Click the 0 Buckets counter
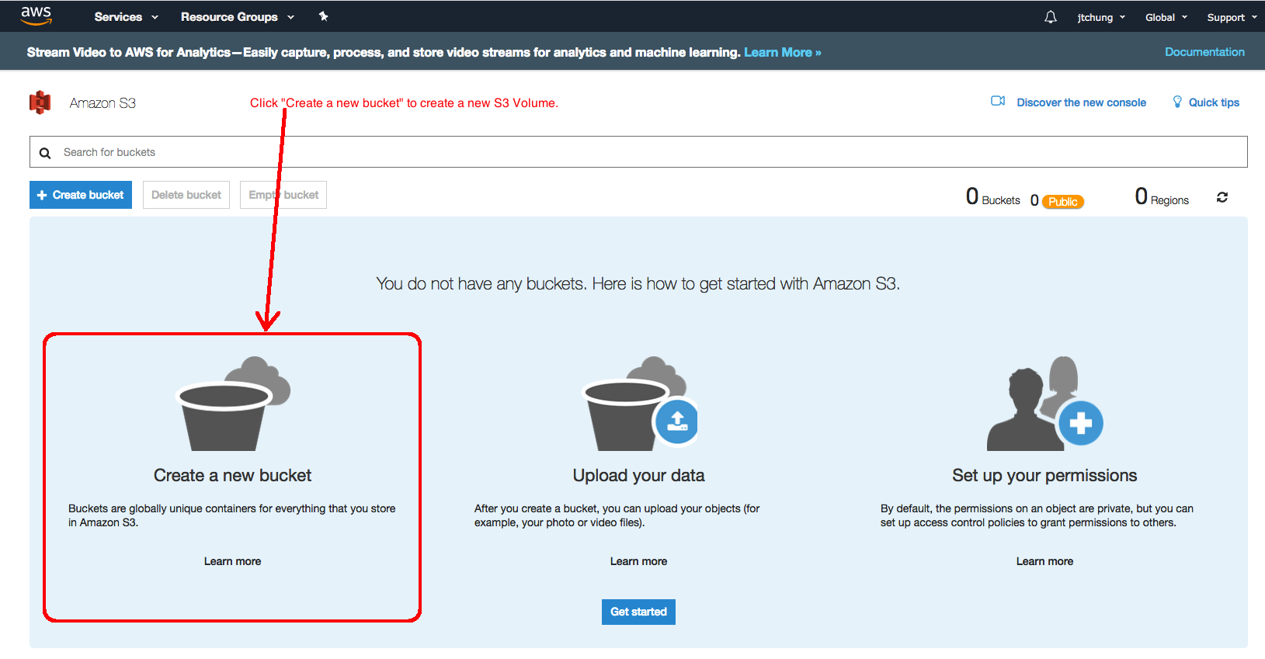 tap(992, 197)
